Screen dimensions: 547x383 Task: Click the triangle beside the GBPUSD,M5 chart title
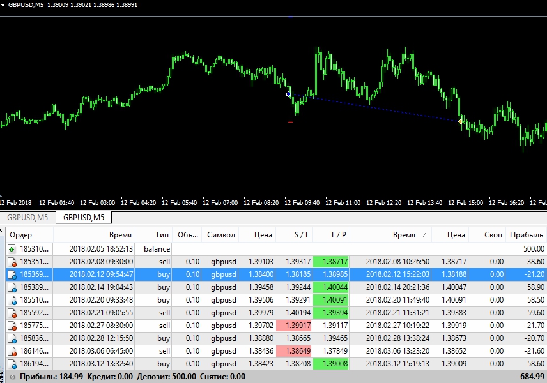coord(3,5)
